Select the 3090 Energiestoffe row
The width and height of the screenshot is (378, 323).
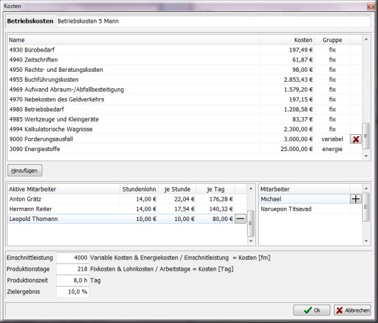point(185,149)
